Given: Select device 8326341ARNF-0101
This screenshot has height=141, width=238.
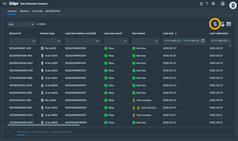Looking at the screenshot, I should click(20, 48).
